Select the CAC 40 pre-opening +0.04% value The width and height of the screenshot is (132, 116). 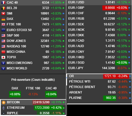51,94
